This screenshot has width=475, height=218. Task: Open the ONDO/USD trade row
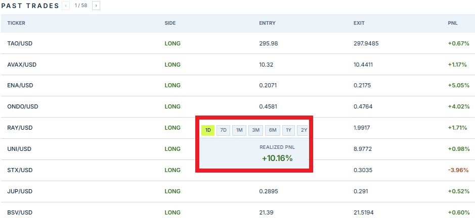238,107
